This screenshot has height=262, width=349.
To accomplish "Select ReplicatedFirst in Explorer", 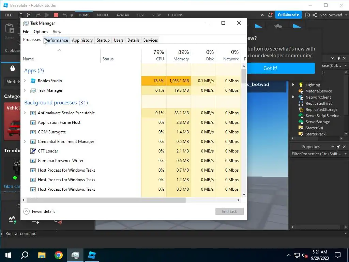I will tap(319, 103).
